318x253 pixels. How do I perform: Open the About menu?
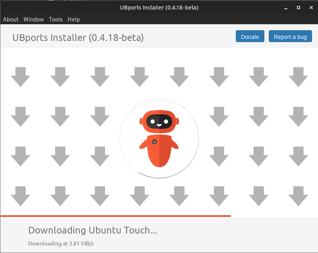pyautogui.click(x=11, y=19)
